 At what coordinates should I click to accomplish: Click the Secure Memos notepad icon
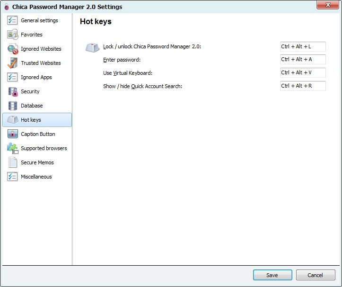point(13,162)
